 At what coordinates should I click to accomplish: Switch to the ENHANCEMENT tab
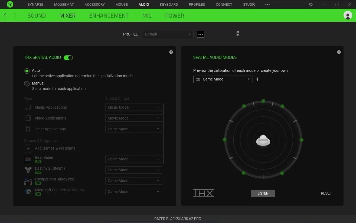(x=109, y=15)
